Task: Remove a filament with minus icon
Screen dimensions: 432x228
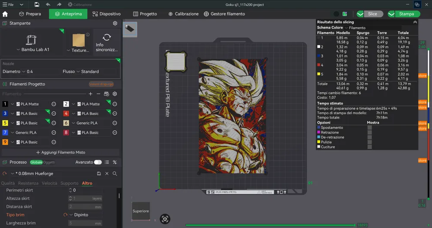Action: click(x=98, y=94)
